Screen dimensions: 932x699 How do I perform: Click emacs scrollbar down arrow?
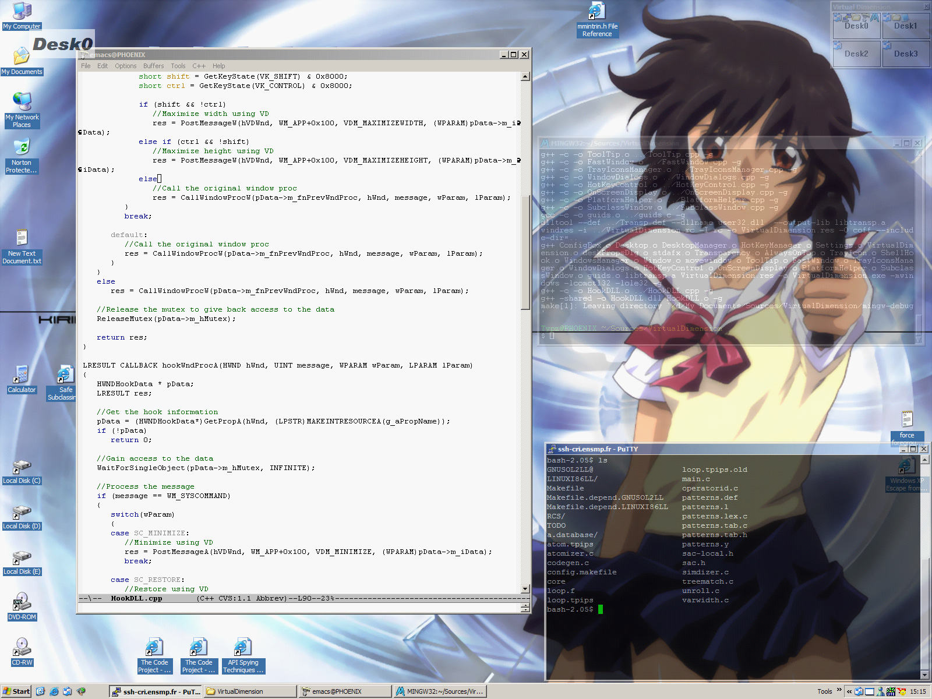525,589
